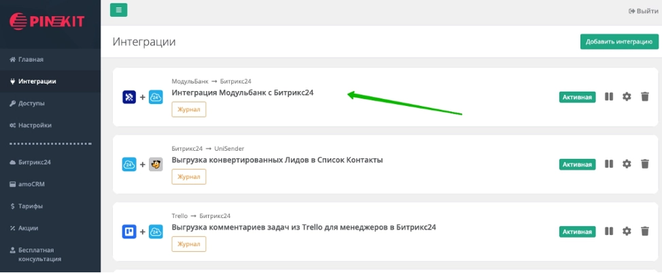Pause the Trello comments export integration
662x273 pixels.
[609, 231]
